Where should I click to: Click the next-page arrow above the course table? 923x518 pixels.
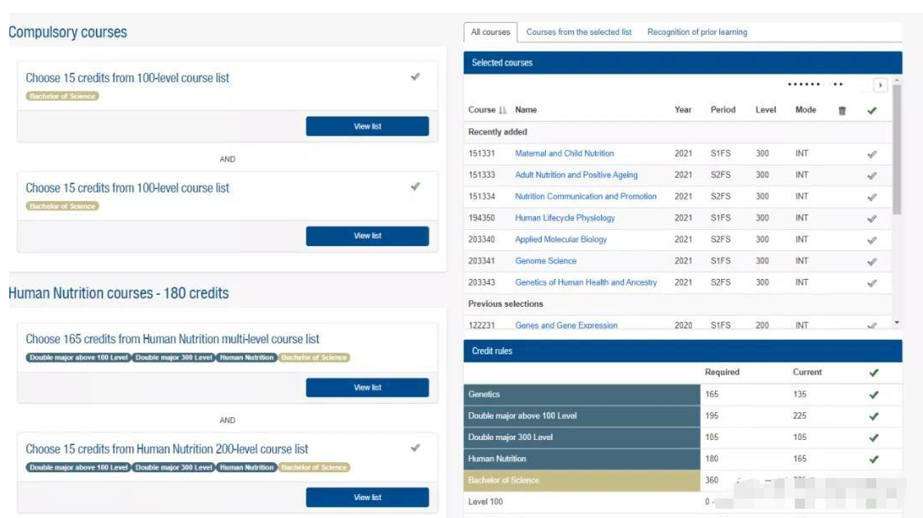[880, 86]
